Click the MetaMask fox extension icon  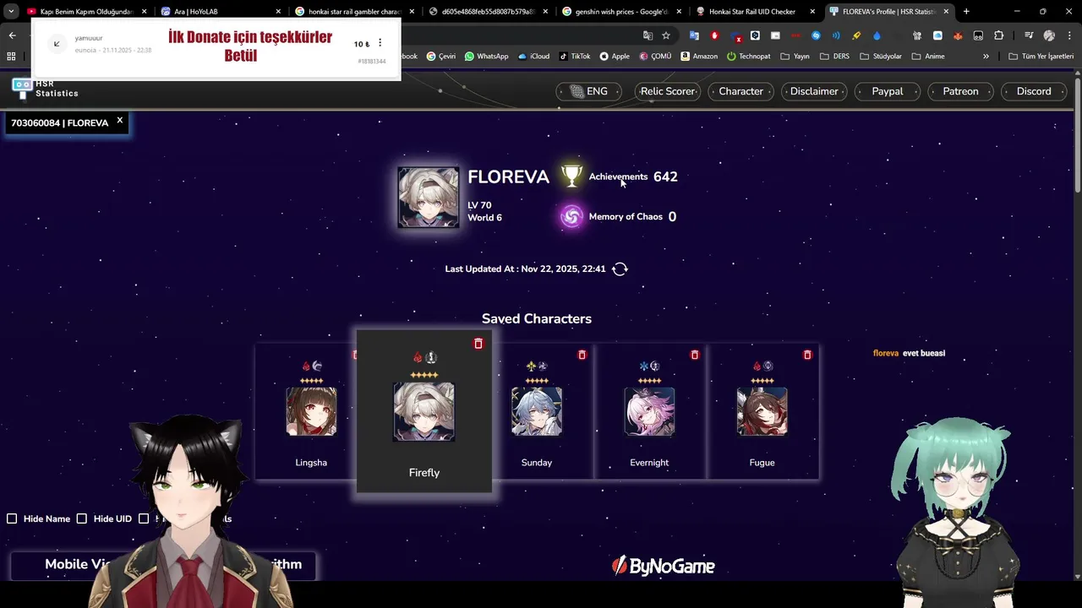pos(958,35)
